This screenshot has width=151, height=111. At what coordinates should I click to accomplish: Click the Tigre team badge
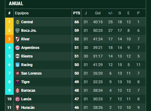pyautogui.click(x=17, y=82)
